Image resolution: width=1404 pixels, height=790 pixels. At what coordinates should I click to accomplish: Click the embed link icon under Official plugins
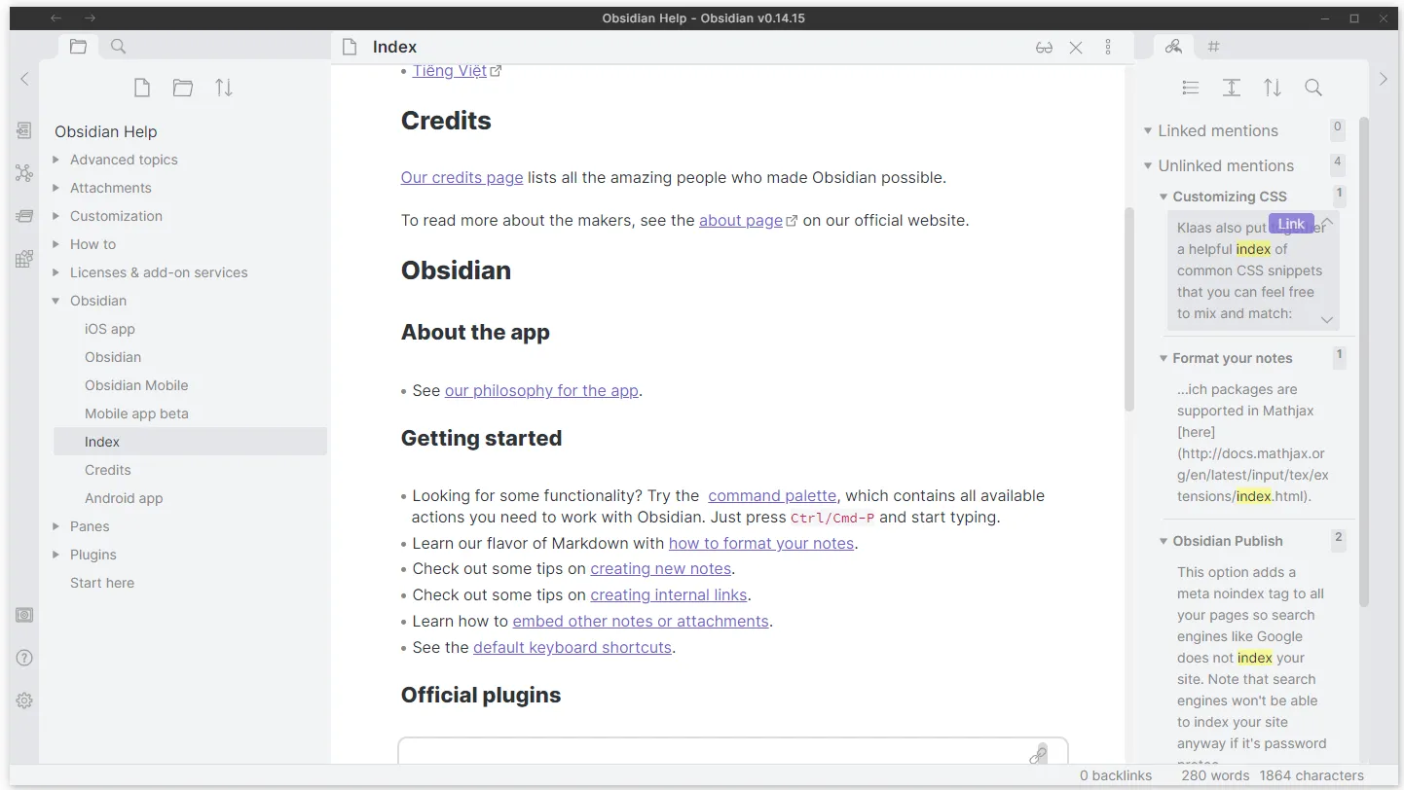point(1039,754)
